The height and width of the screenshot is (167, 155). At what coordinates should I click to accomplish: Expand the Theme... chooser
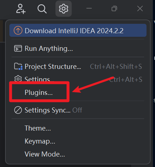[x=78, y=128]
